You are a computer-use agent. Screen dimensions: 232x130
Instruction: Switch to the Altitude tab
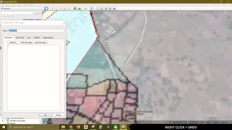click(37, 38)
